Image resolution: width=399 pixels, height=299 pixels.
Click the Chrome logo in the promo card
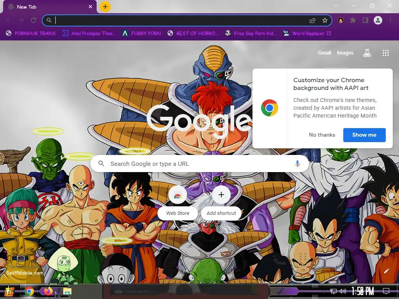(270, 108)
